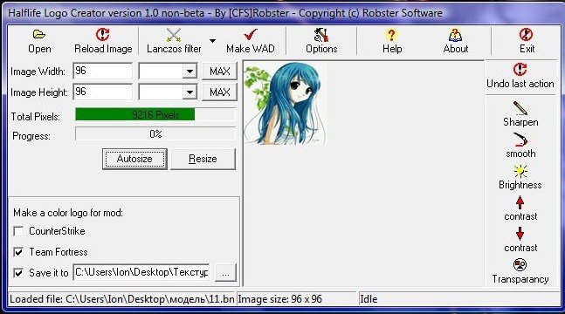The image size is (565, 314).
Task: Open an image file with Open icon
Action: (x=39, y=35)
